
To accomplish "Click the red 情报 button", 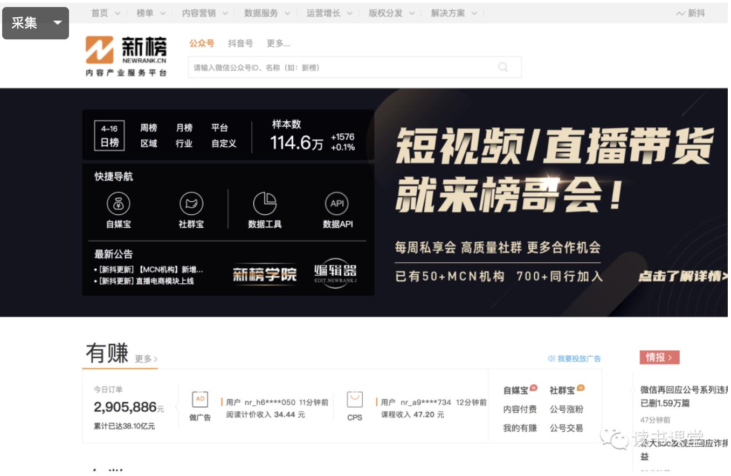I will 659,357.
